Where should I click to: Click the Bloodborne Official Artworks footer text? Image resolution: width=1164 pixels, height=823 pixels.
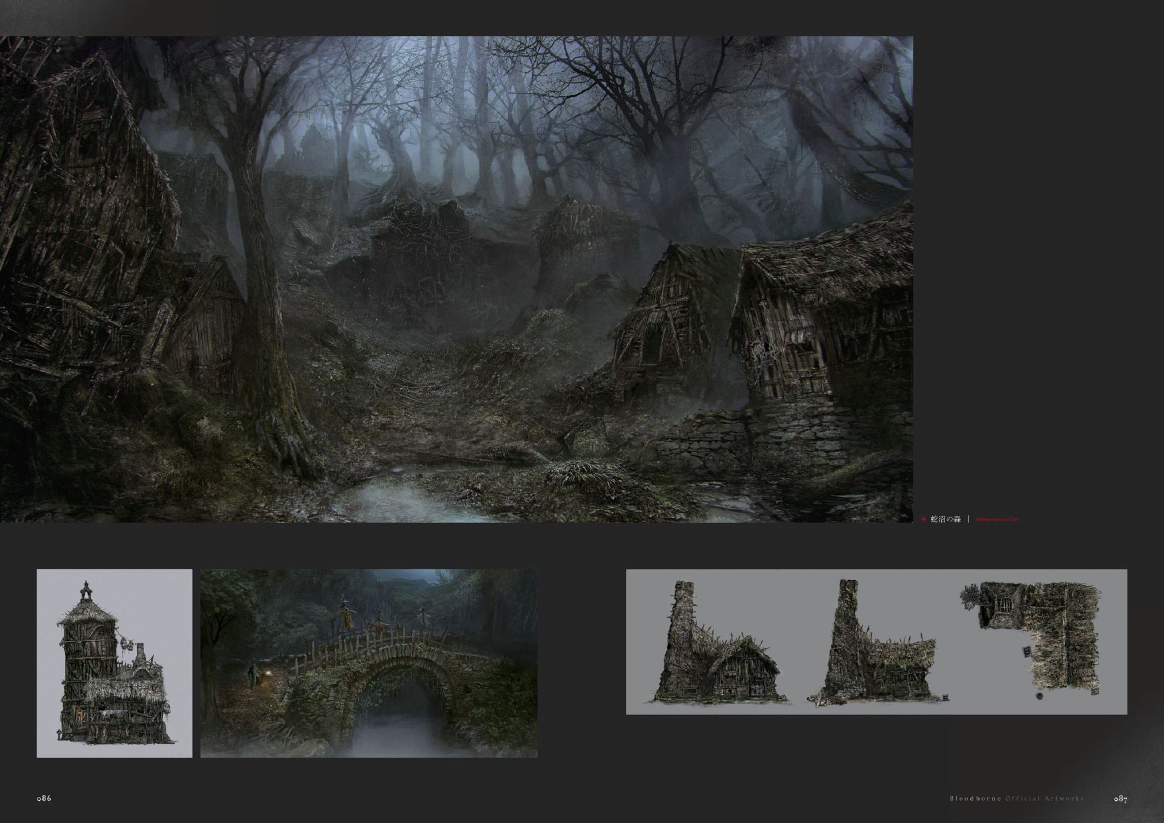click(x=1017, y=799)
